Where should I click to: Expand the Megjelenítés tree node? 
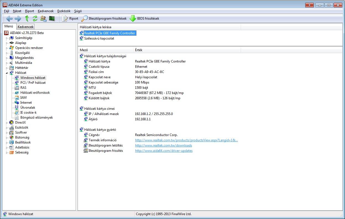tap(7, 58)
